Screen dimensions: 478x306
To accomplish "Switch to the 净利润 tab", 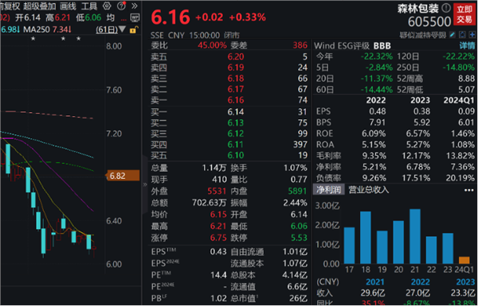I will point(328,189).
